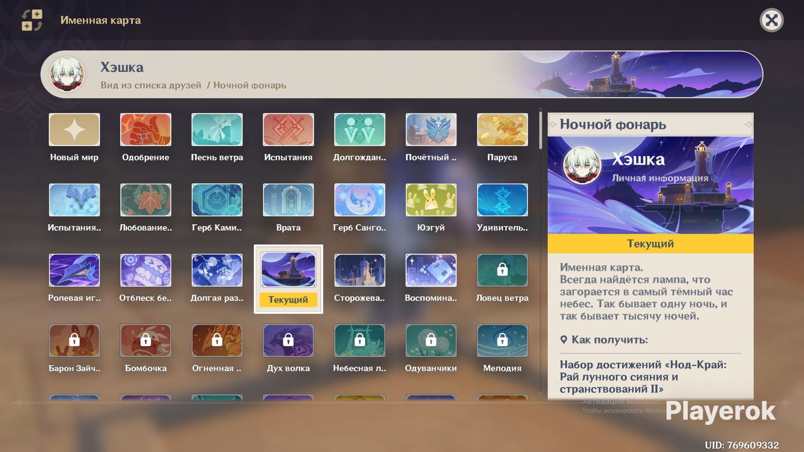Select the Врата namecard

click(288, 200)
